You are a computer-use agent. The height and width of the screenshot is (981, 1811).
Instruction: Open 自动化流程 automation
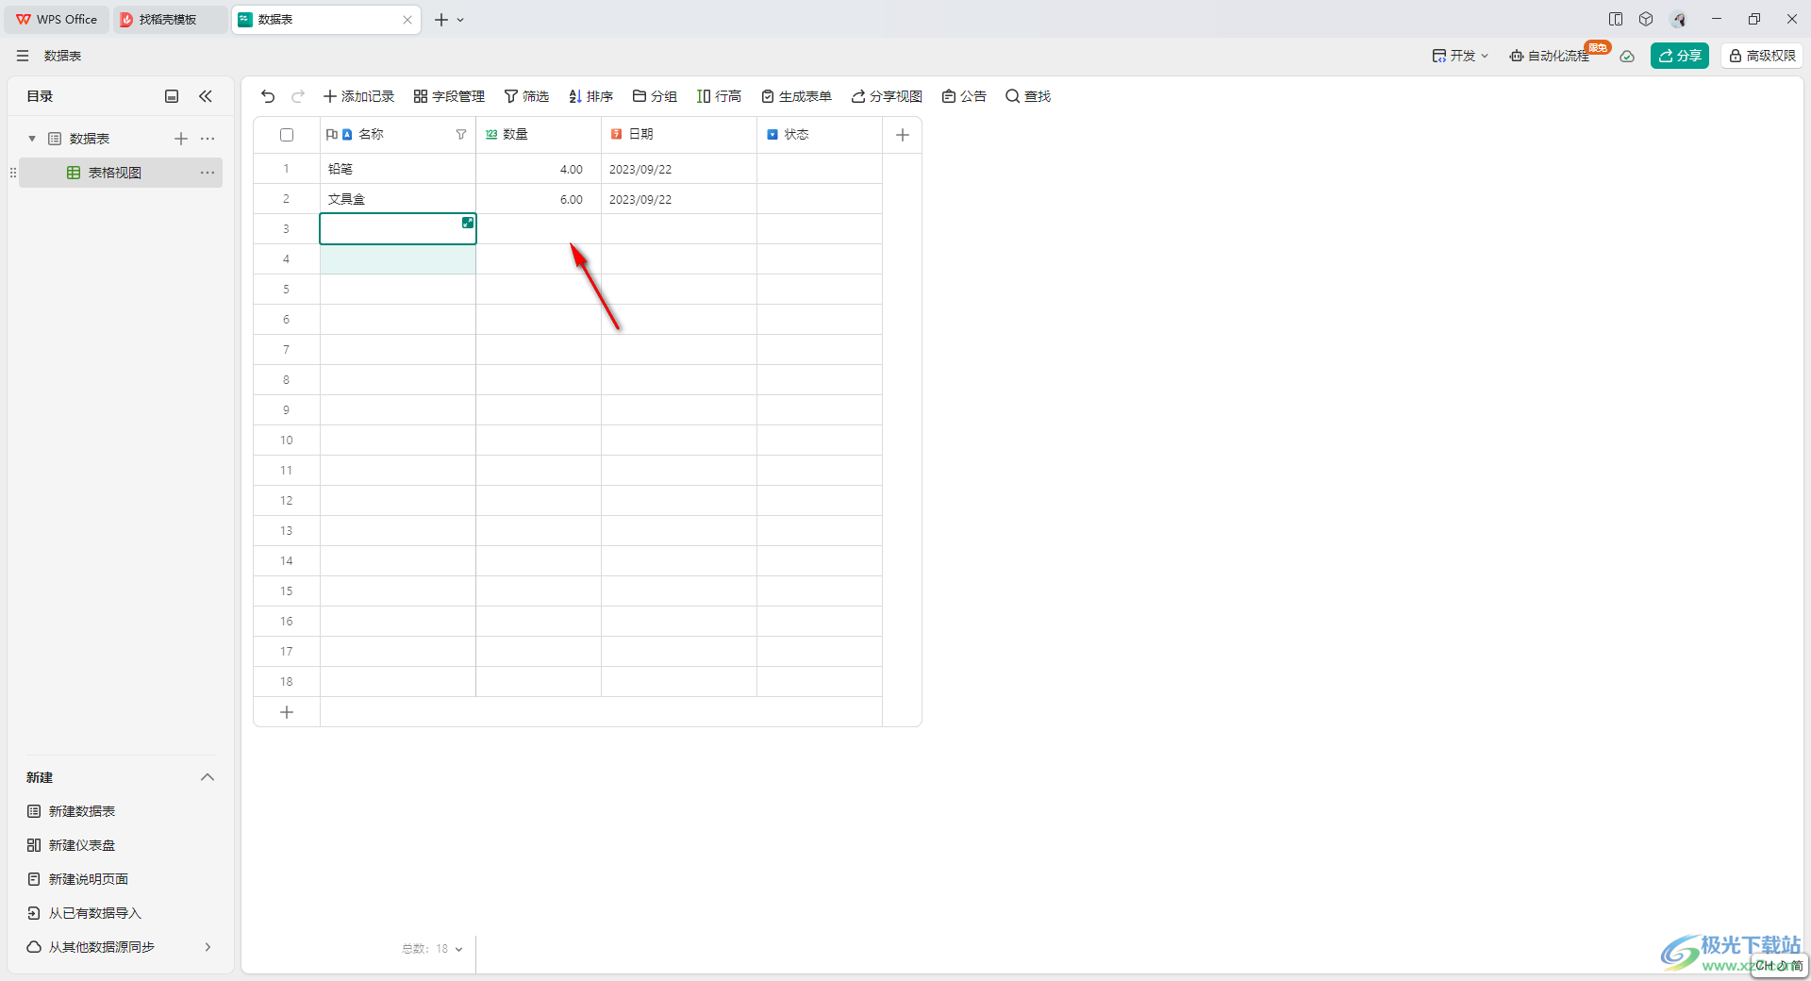tap(1550, 56)
